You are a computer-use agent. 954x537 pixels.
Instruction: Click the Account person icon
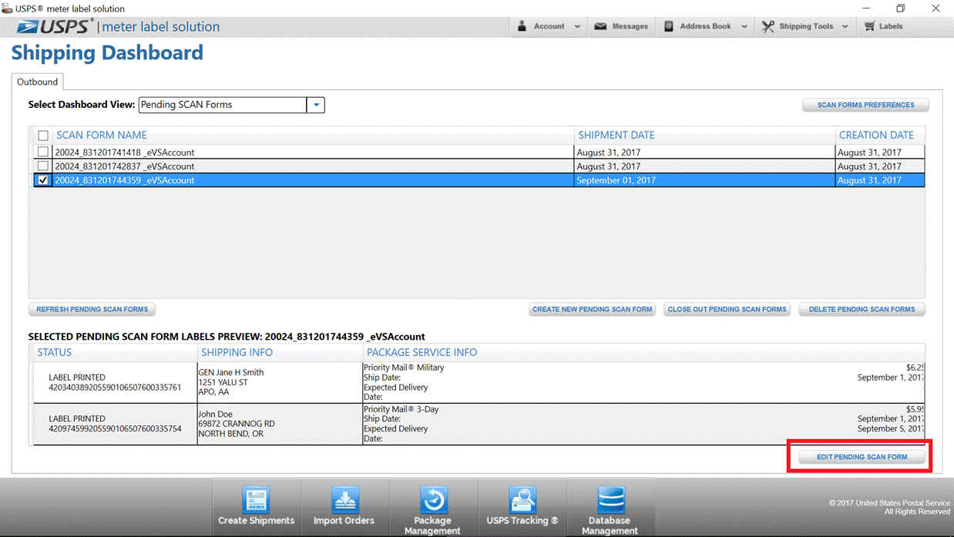tap(522, 26)
